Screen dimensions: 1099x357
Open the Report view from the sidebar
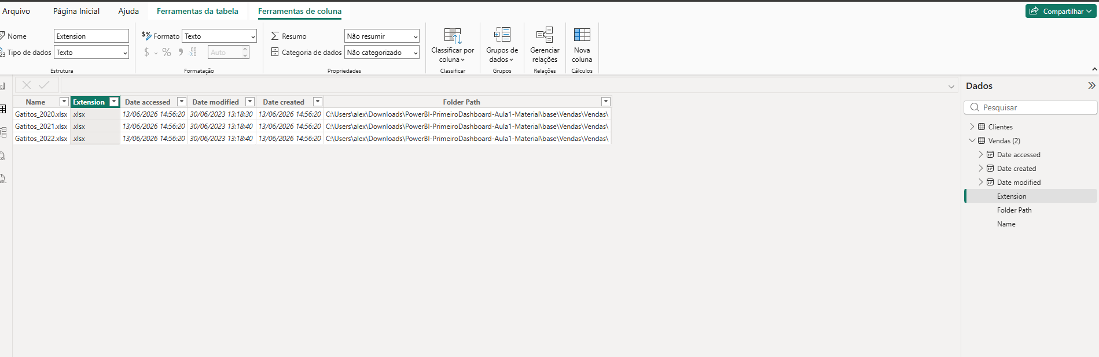[x=3, y=86]
